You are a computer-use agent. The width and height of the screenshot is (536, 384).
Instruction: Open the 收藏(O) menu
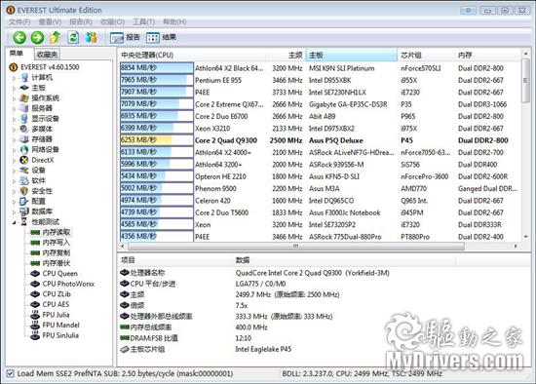(x=112, y=21)
